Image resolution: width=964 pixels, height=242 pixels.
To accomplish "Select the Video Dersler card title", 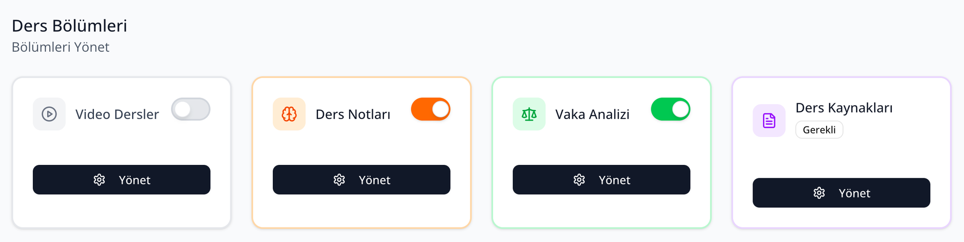I will (117, 114).
